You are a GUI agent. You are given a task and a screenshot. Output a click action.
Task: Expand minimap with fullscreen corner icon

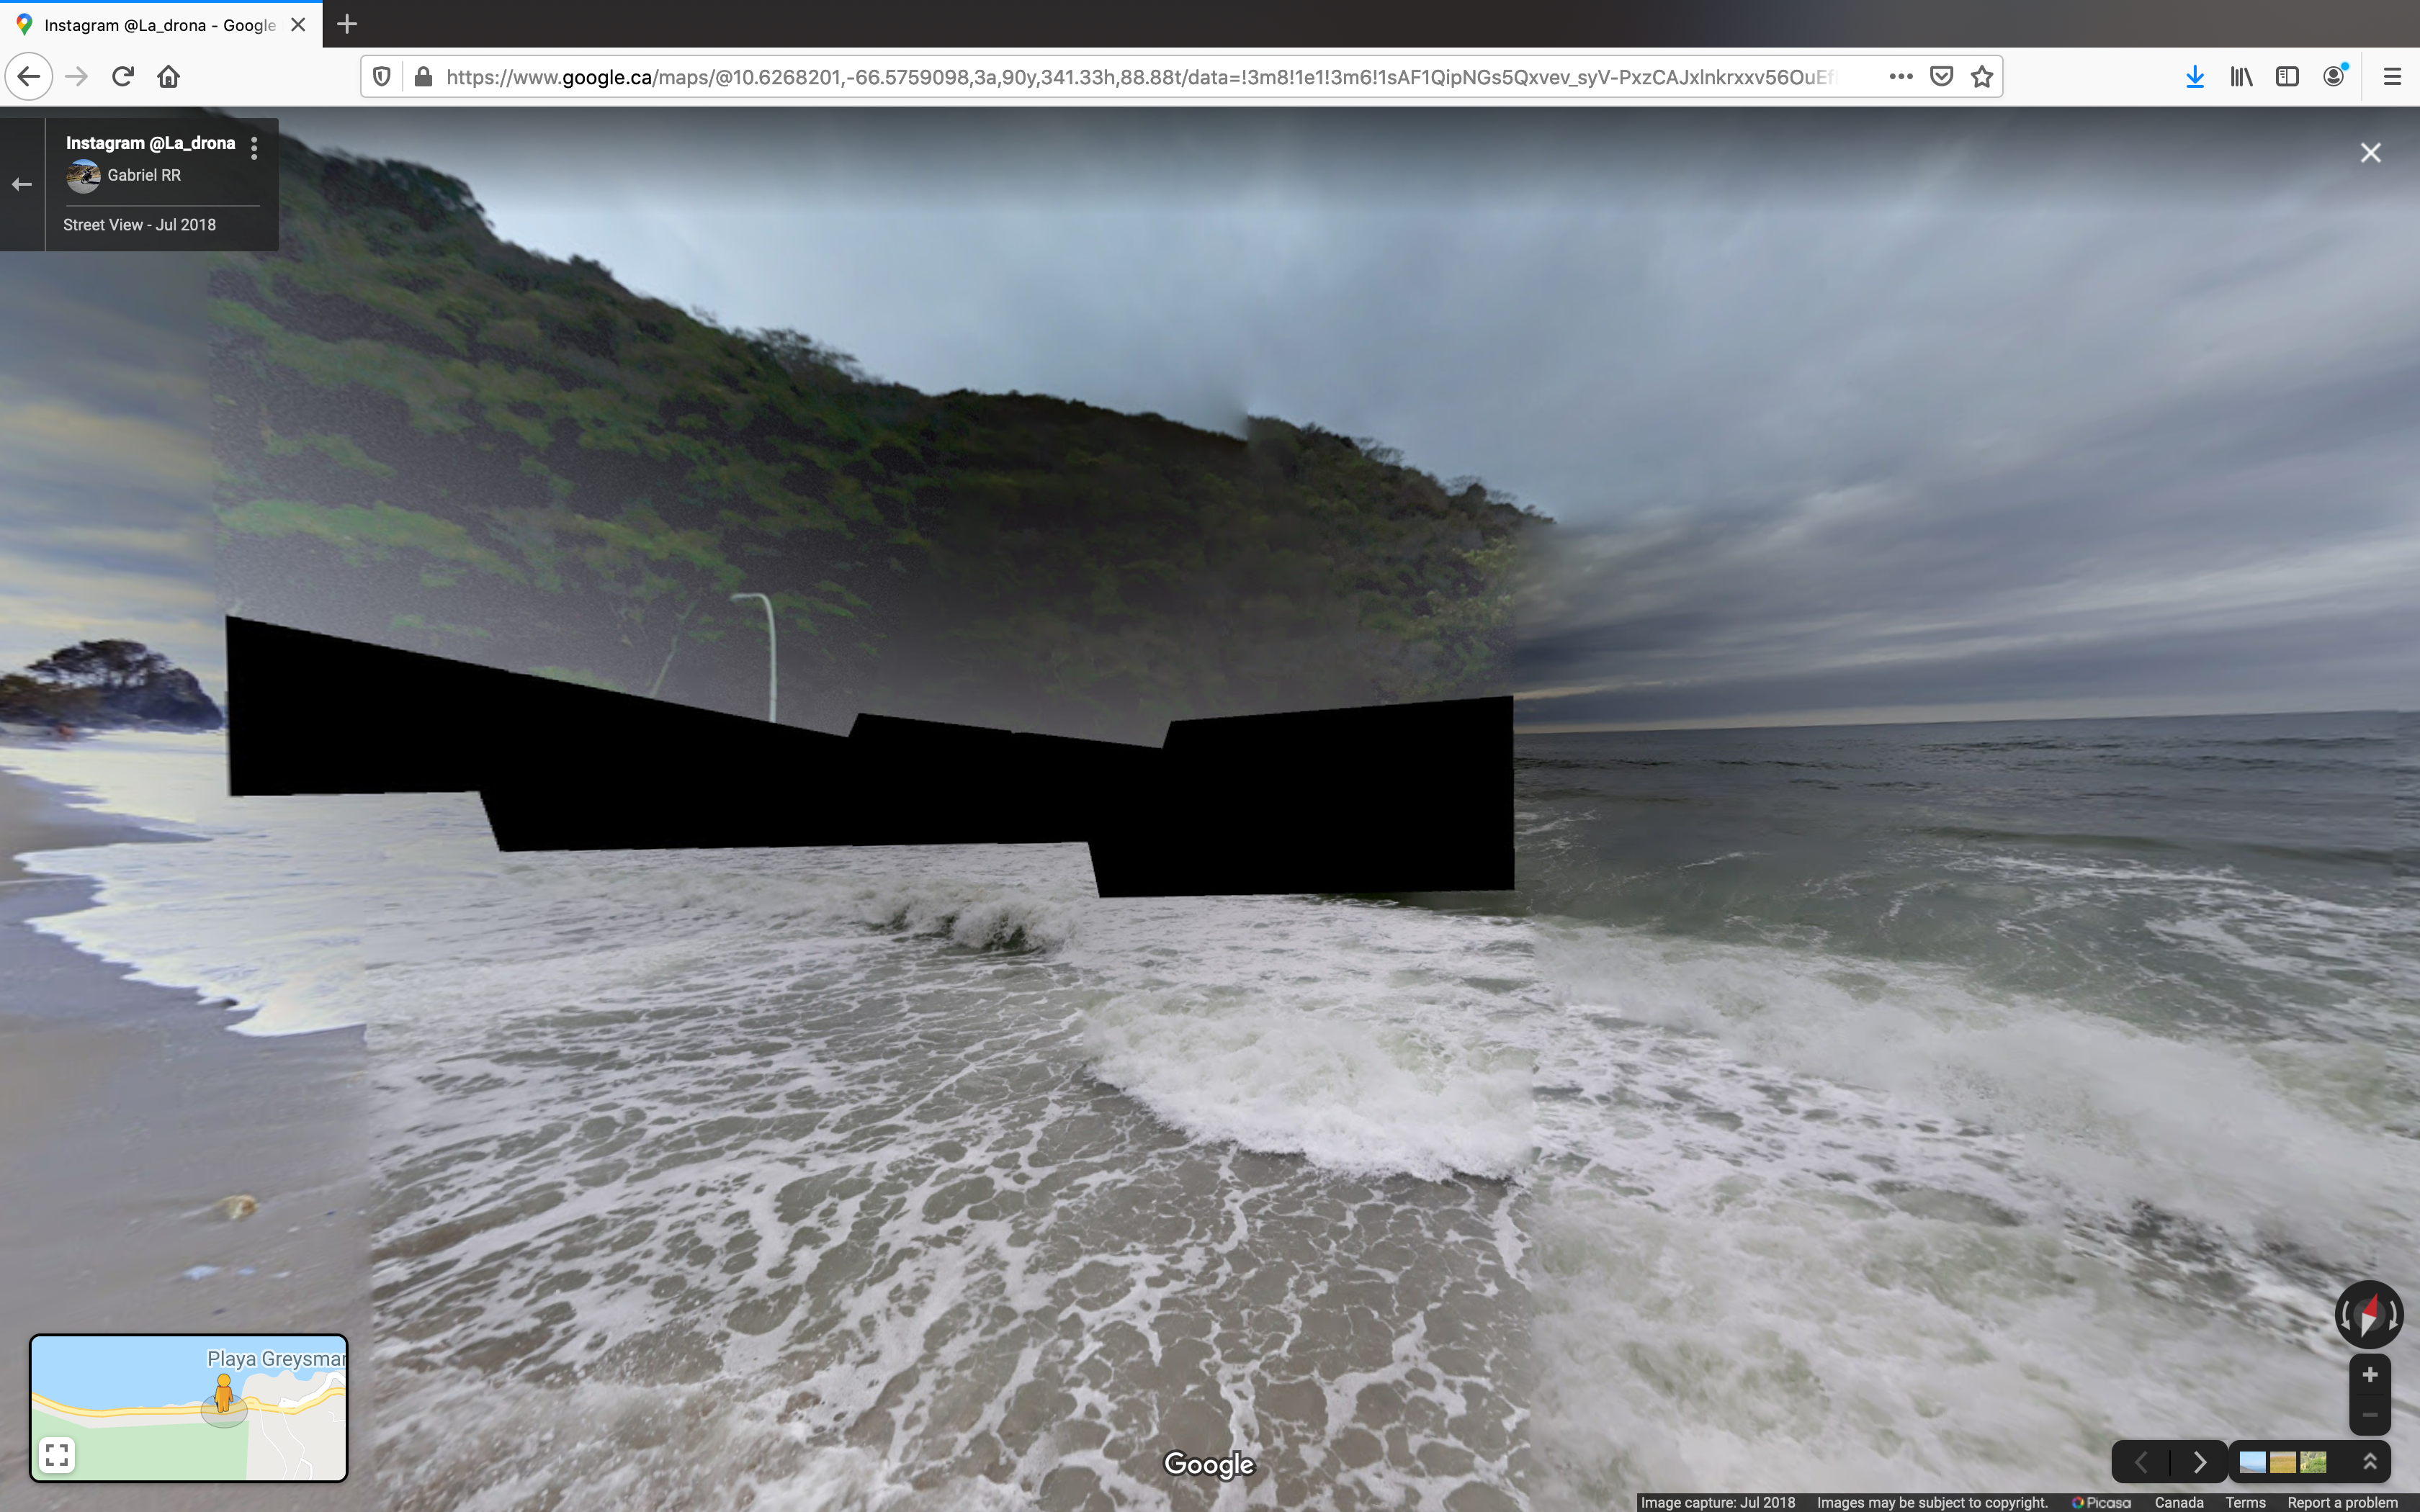coord(57,1454)
